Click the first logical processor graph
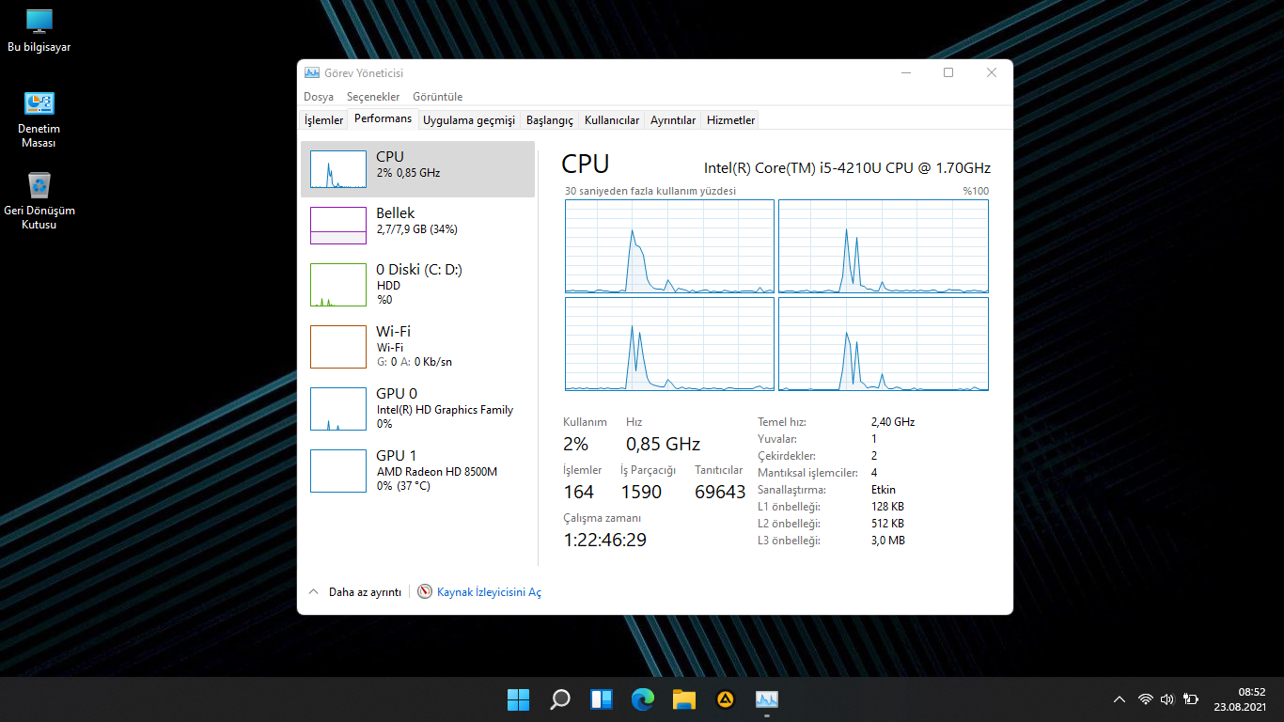 click(x=669, y=246)
